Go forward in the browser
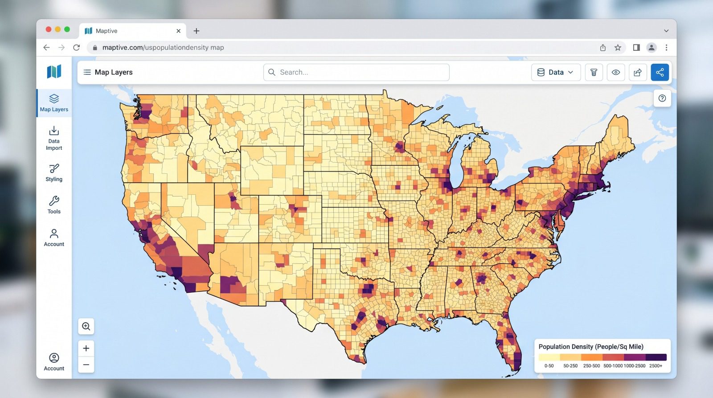The image size is (713, 398). tap(61, 47)
